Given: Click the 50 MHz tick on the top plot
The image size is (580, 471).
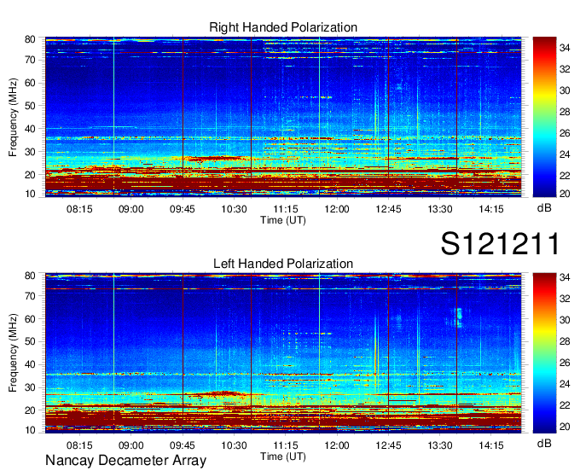Looking at the screenshot, I should tap(30, 106).
